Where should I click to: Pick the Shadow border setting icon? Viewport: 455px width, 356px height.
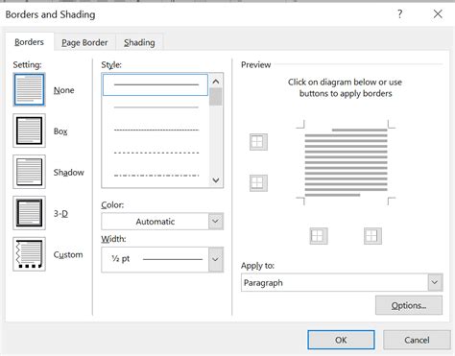tap(29, 172)
